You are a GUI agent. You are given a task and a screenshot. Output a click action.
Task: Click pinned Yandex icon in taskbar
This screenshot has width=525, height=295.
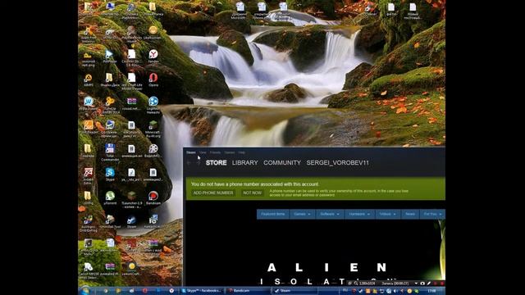click(171, 291)
